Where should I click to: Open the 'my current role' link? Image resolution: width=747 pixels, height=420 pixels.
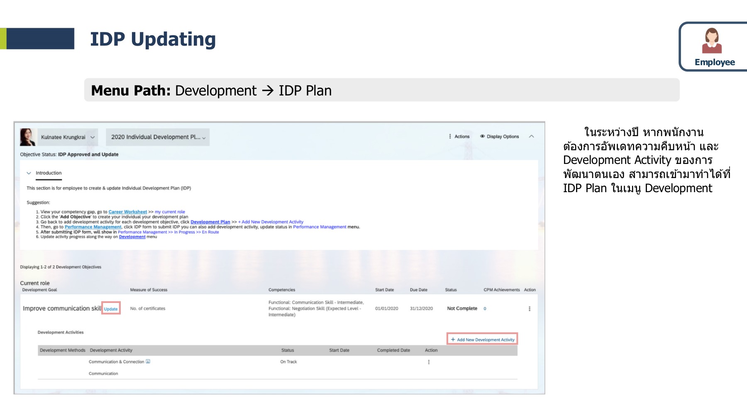pyautogui.click(x=170, y=212)
